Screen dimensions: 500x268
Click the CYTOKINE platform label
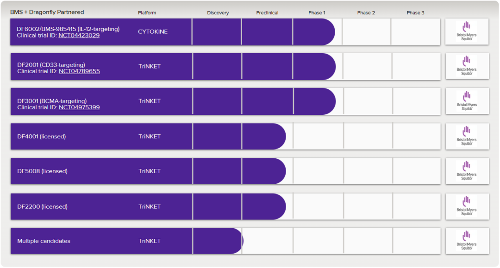click(x=153, y=32)
